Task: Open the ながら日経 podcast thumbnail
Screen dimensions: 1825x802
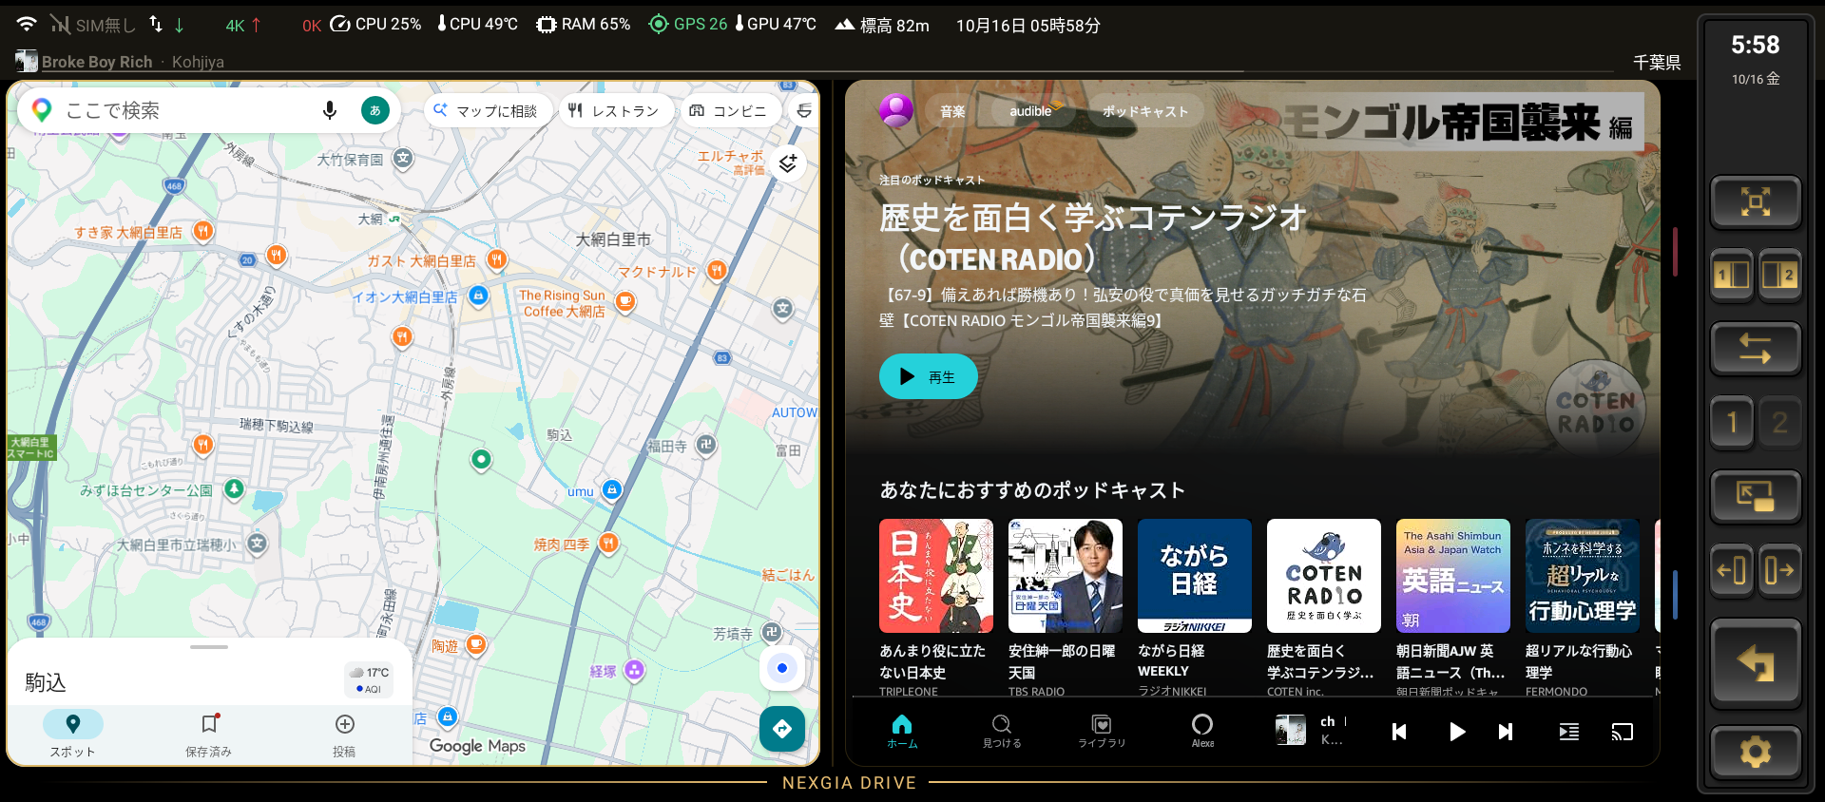Action: pos(1194,576)
